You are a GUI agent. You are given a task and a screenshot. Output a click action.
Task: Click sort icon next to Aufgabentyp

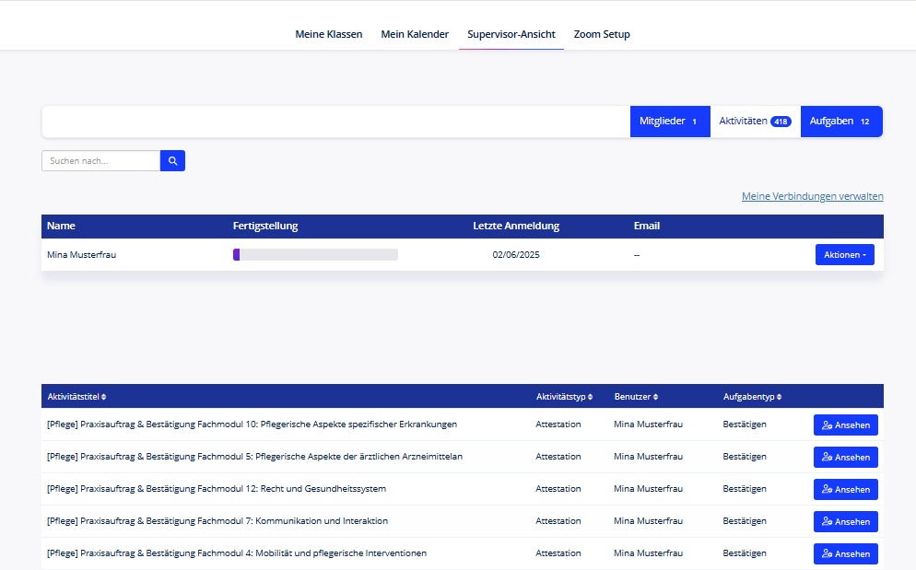pyautogui.click(x=781, y=397)
